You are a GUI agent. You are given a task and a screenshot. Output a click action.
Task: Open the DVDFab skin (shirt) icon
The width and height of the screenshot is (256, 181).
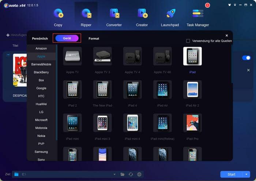coord(230,5)
